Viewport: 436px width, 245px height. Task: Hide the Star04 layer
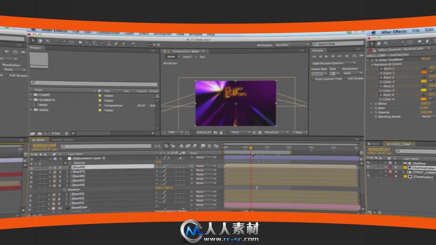[31, 186]
